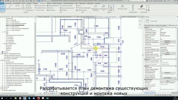178x100 pixels.
Task: Collapse the 3D views tree node
Action: pos(3,32)
